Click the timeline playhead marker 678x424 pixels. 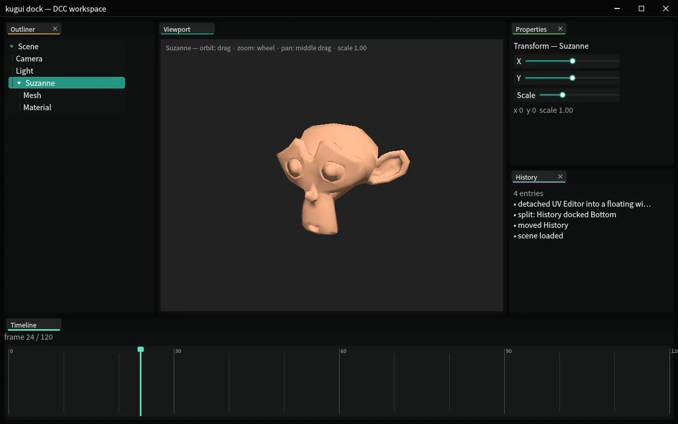point(140,349)
